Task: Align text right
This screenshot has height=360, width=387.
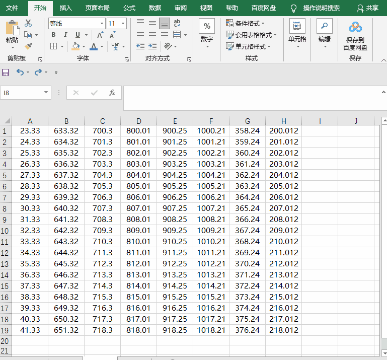Action: (165, 35)
